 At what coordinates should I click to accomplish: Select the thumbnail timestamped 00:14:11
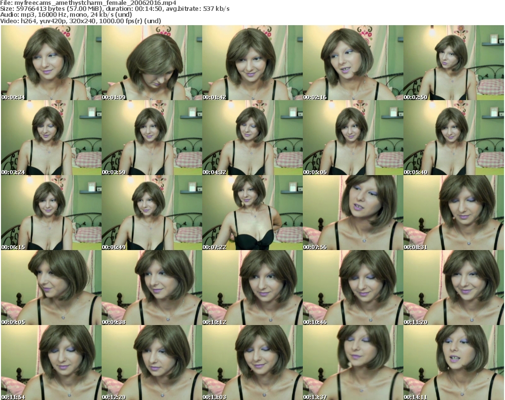[454, 363]
